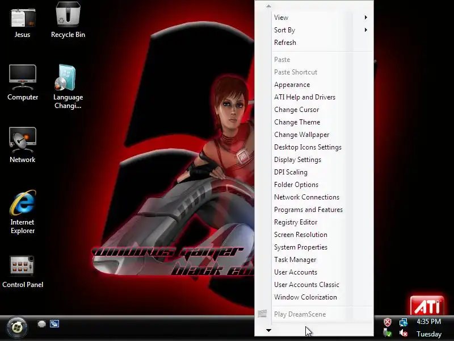454x341 pixels.
Task: Click the muted volume tray icon
Action: [x=403, y=334]
